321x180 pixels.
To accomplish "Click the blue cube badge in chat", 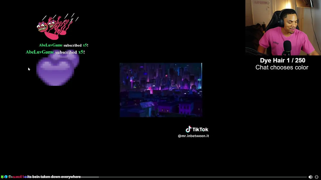I will coord(6,177).
